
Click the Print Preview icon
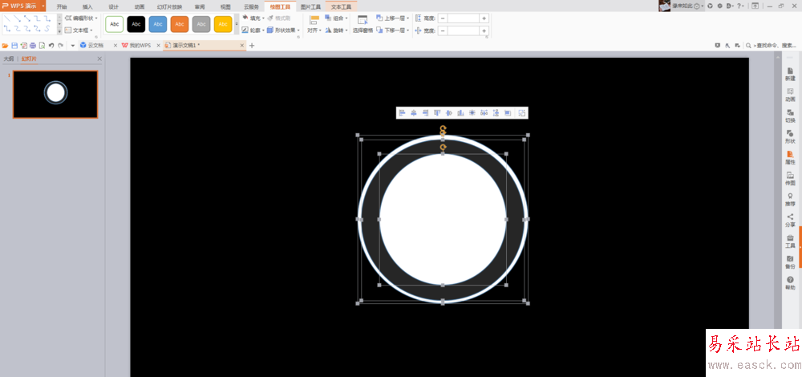(x=42, y=46)
